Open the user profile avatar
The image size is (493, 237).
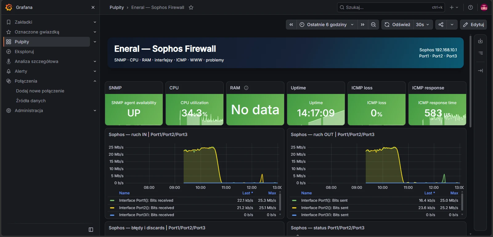(x=484, y=7)
